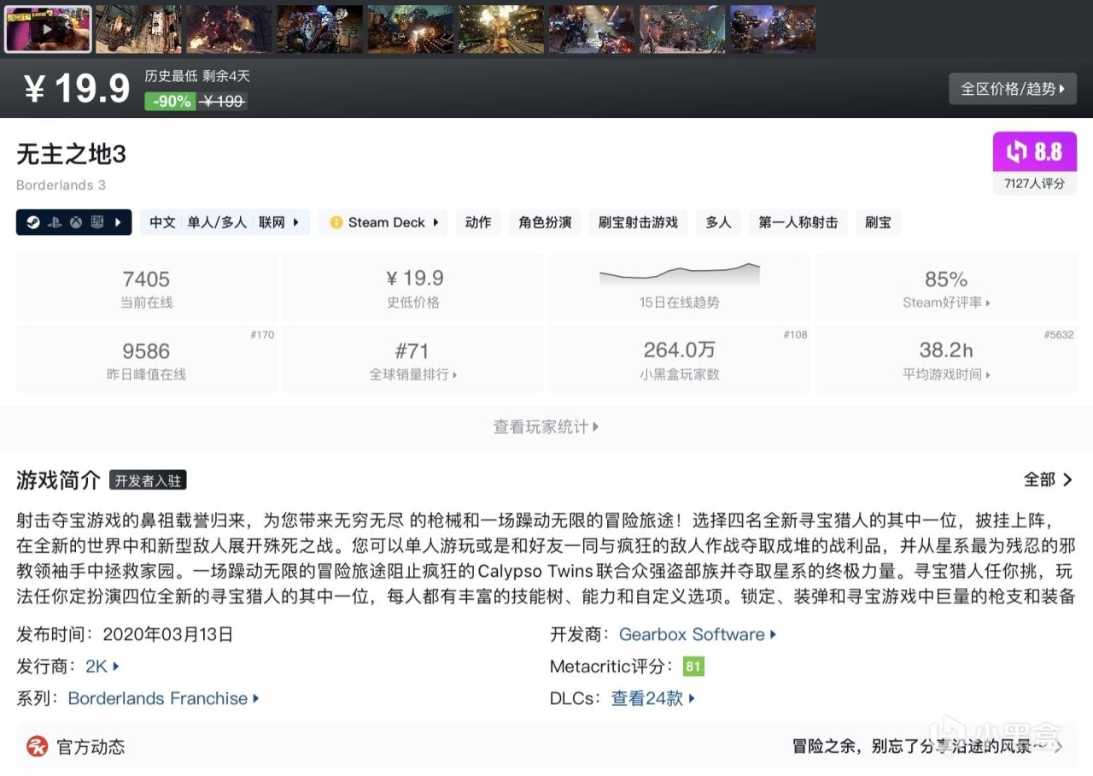Viewport: 1093px width, 776px height.
Task: Open the 7405 当前在线 stat card
Action: tap(146, 288)
